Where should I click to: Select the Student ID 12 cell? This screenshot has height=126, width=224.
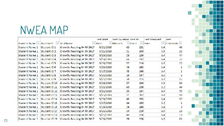point(49,91)
